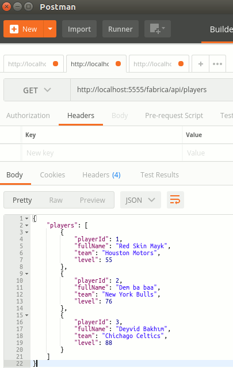Click the "Chichago Celtics" team value
The image size is (233, 368).
click(133, 336)
